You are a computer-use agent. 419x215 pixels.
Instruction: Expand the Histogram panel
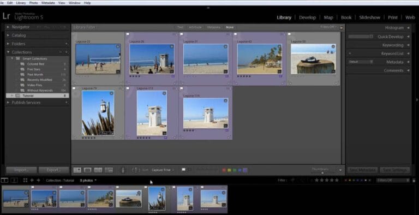pyautogui.click(x=408, y=28)
